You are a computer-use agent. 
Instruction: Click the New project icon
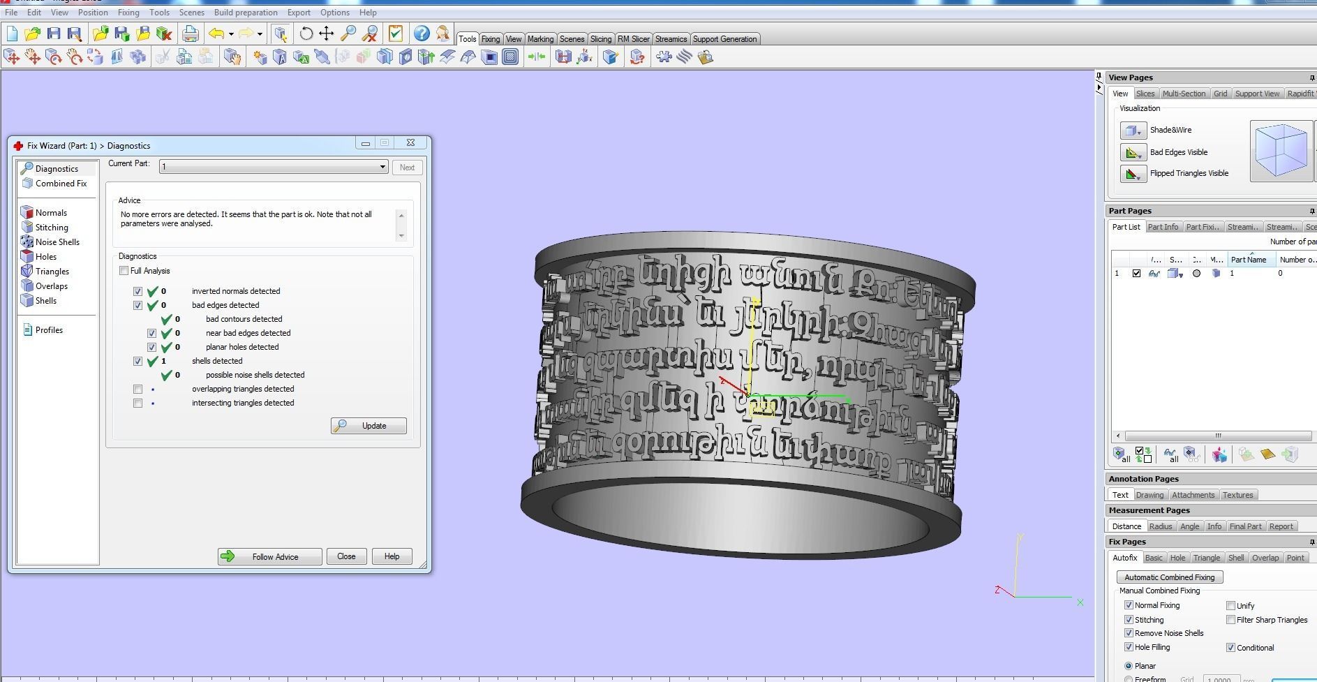(11, 34)
